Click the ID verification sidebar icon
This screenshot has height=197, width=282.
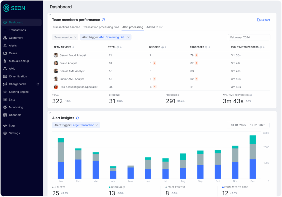[5, 76]
